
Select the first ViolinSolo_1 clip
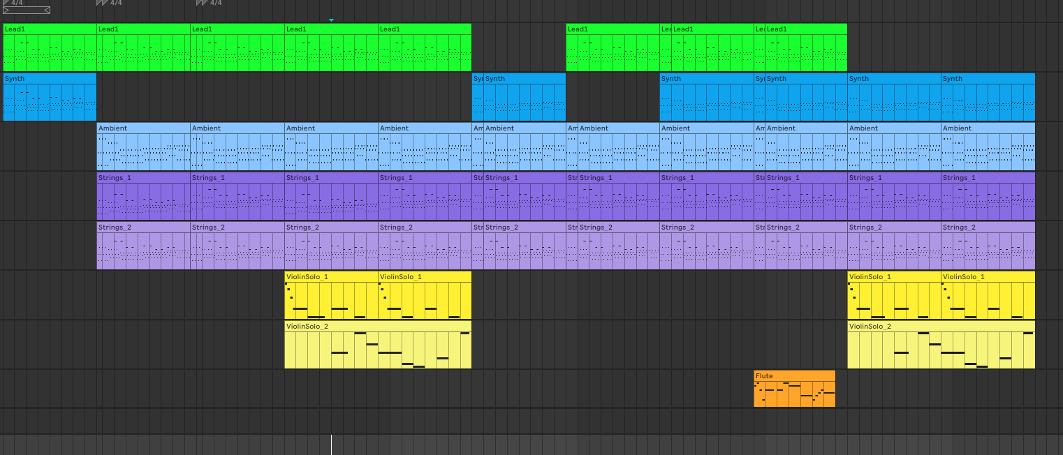click(x=331, y=295)
